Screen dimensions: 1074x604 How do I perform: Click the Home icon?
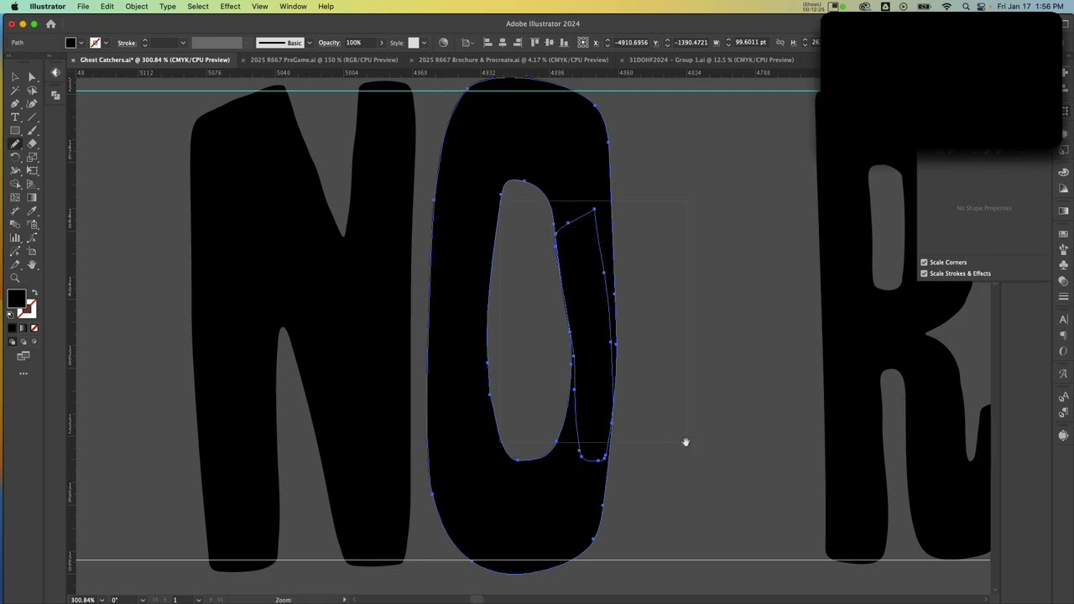pyautogui.click(x=50, y=23)
